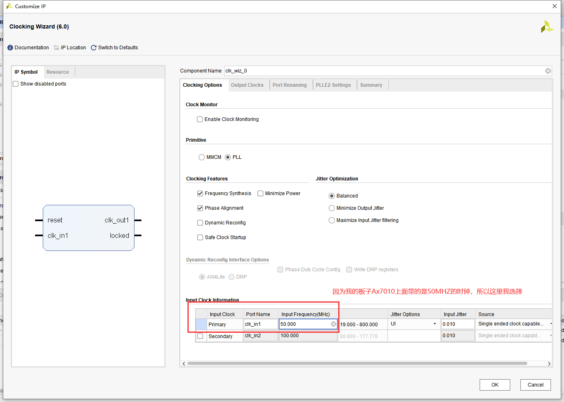Viewport: 564px width, 402px height.
Task: Select the MMCM primitive radio button
Action: 202,157
